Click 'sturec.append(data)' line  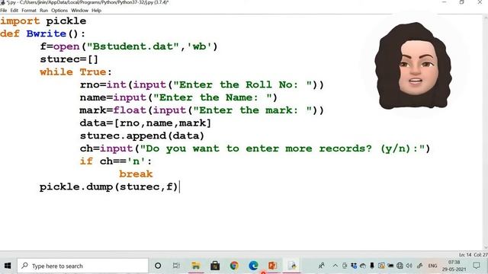(x=143, y=135)
